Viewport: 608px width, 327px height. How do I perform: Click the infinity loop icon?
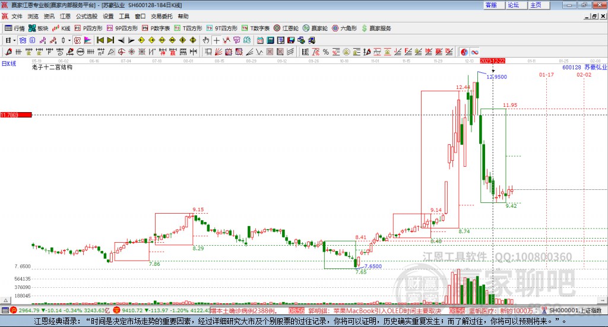tap(475, 52)
